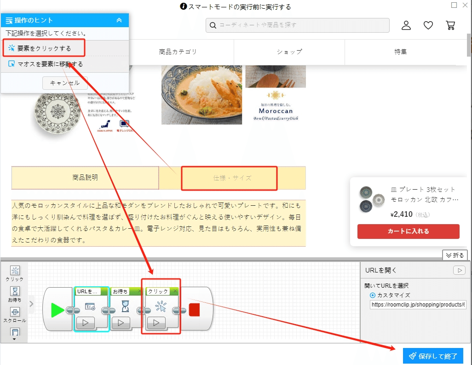Image resolution: width=472 pixels, height=365 pixels.
Task: Select the クリック step icon in the workflow
Action: [161, 306]
